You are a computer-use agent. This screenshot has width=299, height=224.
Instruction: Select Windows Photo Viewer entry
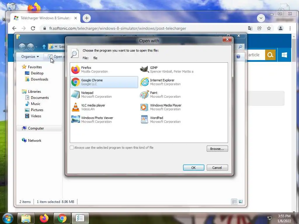pyautogui.click(x=104, y=120)
